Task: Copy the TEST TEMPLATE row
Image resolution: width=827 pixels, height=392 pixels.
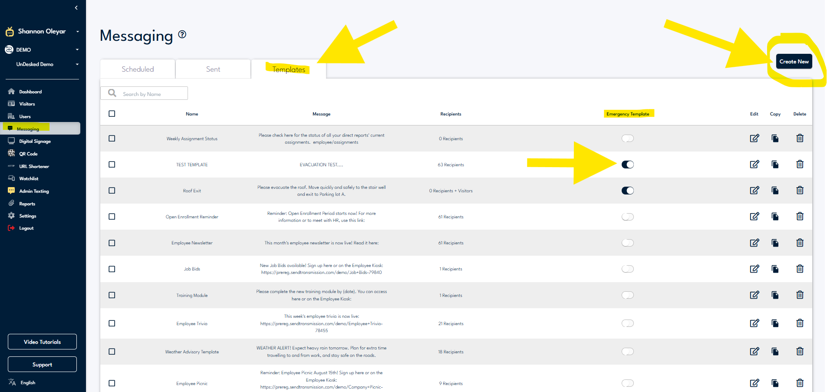Action: click(x=775, y=165)
